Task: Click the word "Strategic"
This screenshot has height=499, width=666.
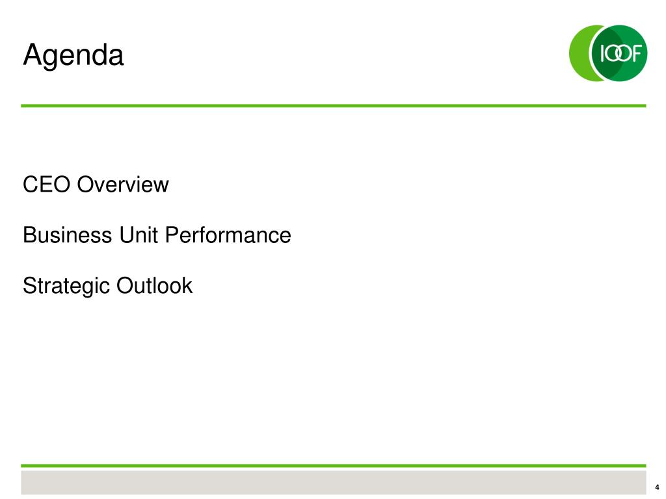Action: click(66, 287)
